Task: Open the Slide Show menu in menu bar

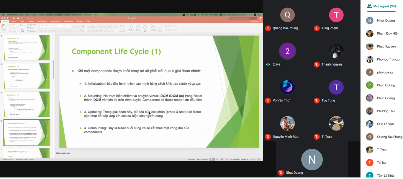Action: point(77,15)
